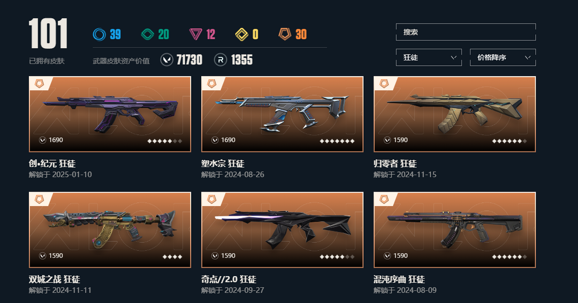Open the 创•纪元 狂徒 skin thumbnail
The height and width of the screenshot is (303, 578).
pos(110,114)
